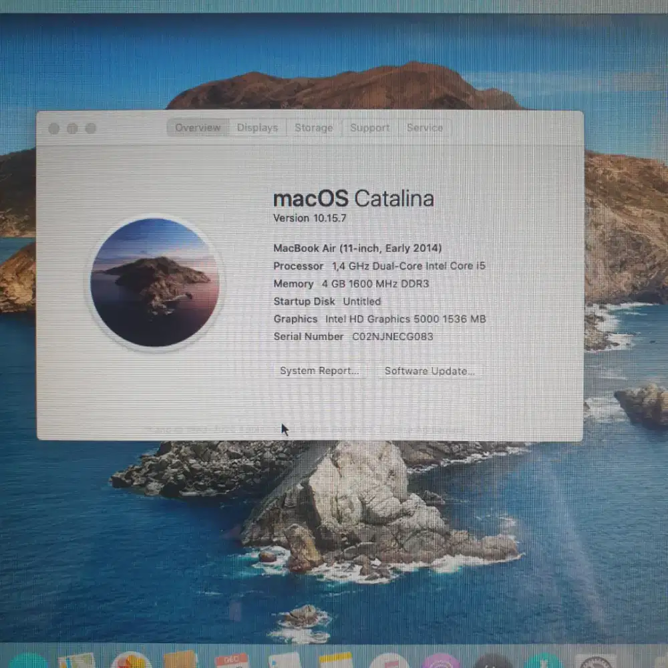Open the Calendar app showing DEC
668x668 pixels.
232,661
